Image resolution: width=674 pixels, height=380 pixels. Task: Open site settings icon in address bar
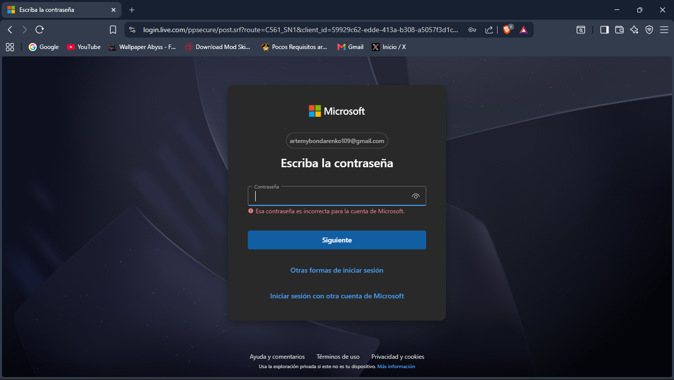[x=132, y=30]
